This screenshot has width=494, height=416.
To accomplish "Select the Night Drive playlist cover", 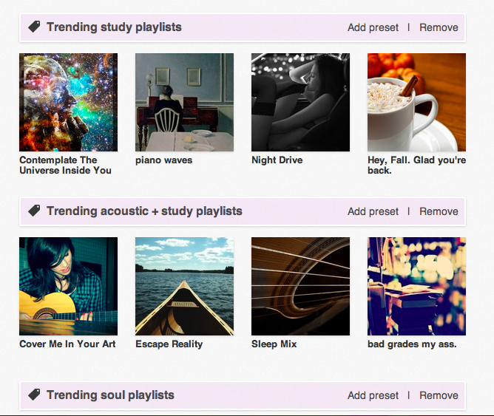I will coord(300,102).
